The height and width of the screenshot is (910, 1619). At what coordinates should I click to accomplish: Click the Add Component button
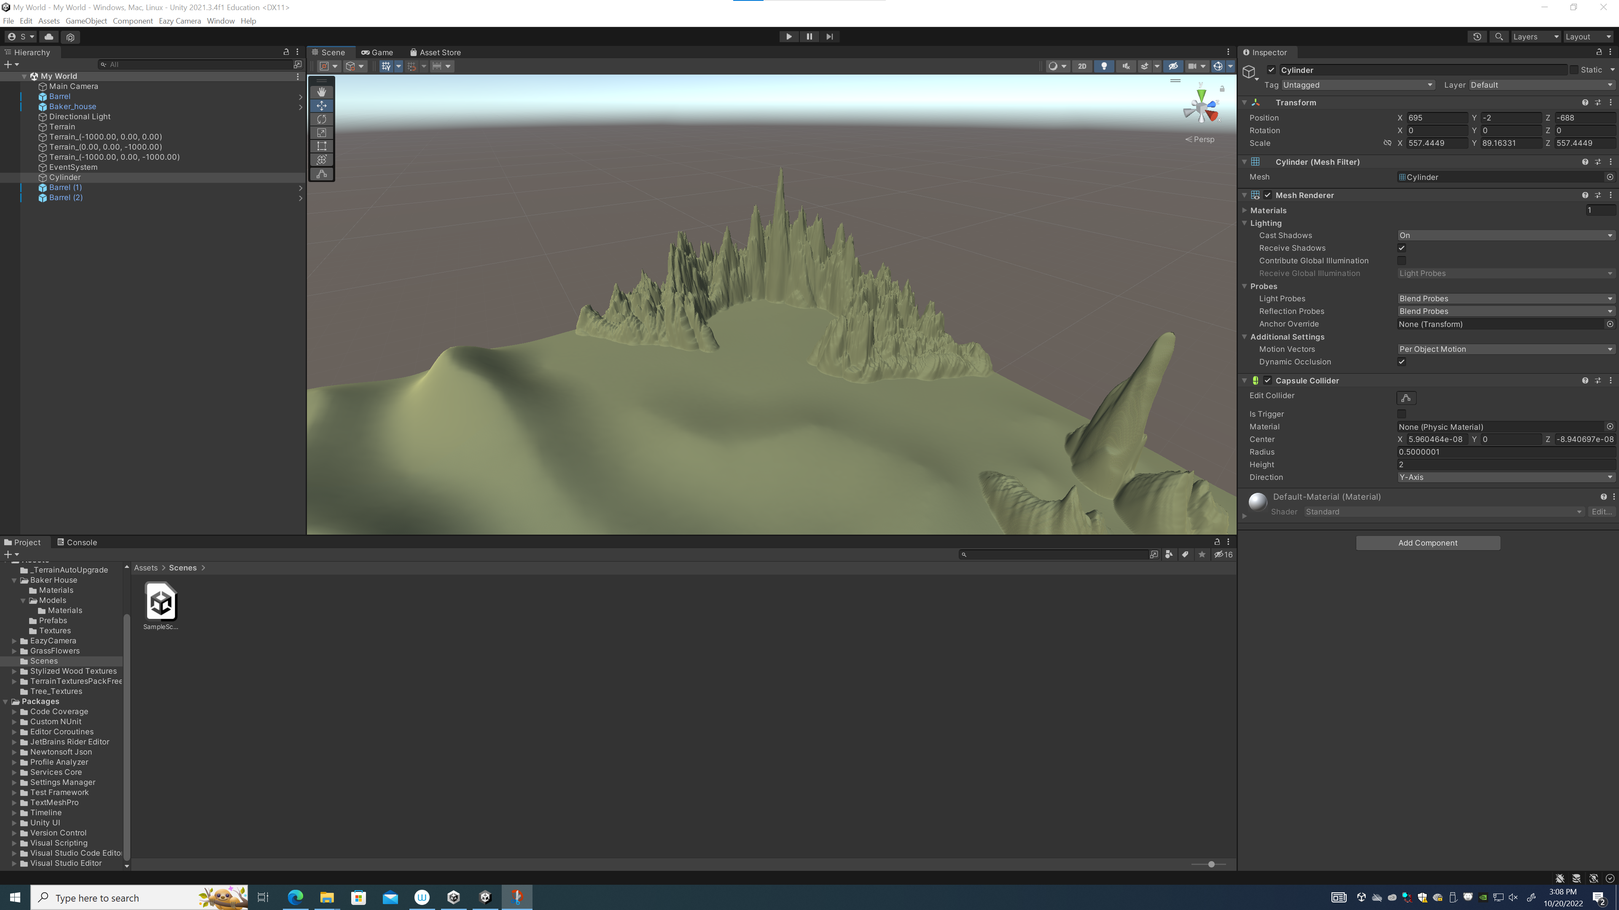(x=1427, y=543)
